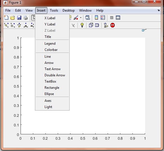This screenshot has height=151, width=164.
Task: Save figure with the floppy disk icon
Action: coord(19,18)
